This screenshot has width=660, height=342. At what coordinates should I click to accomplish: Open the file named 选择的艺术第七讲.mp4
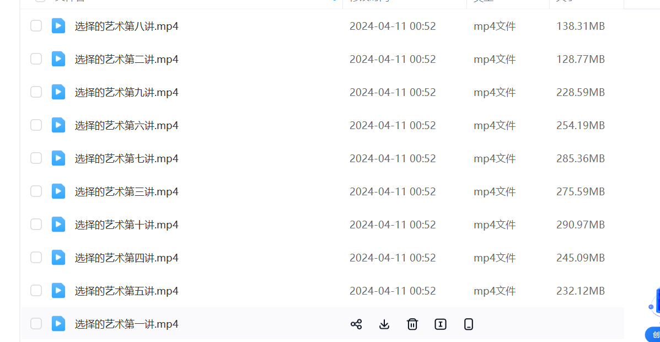pyautogui.click(x=126, y=158)
